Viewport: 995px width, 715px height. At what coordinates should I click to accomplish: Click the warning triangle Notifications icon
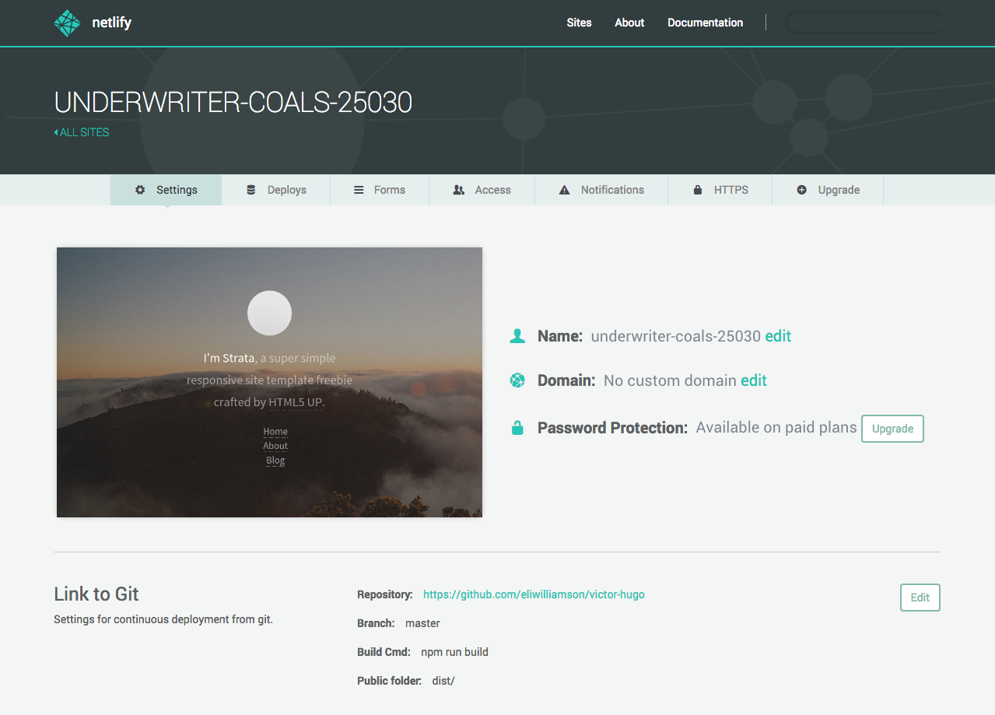pyautogui.click(x=564, y=190)
